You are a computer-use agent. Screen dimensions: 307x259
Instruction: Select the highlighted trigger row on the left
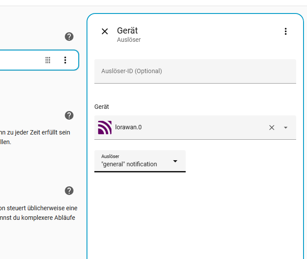[x=22, y=60]
